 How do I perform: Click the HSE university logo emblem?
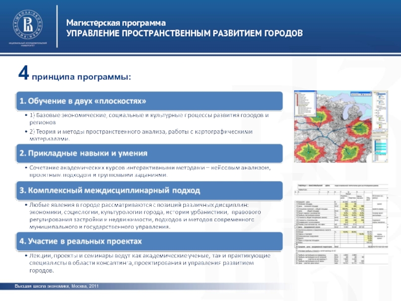click(x=28, y=25)
